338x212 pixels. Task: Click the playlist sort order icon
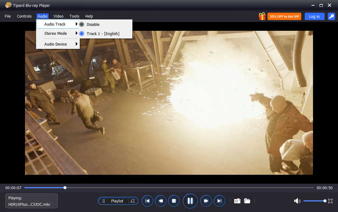133,201
